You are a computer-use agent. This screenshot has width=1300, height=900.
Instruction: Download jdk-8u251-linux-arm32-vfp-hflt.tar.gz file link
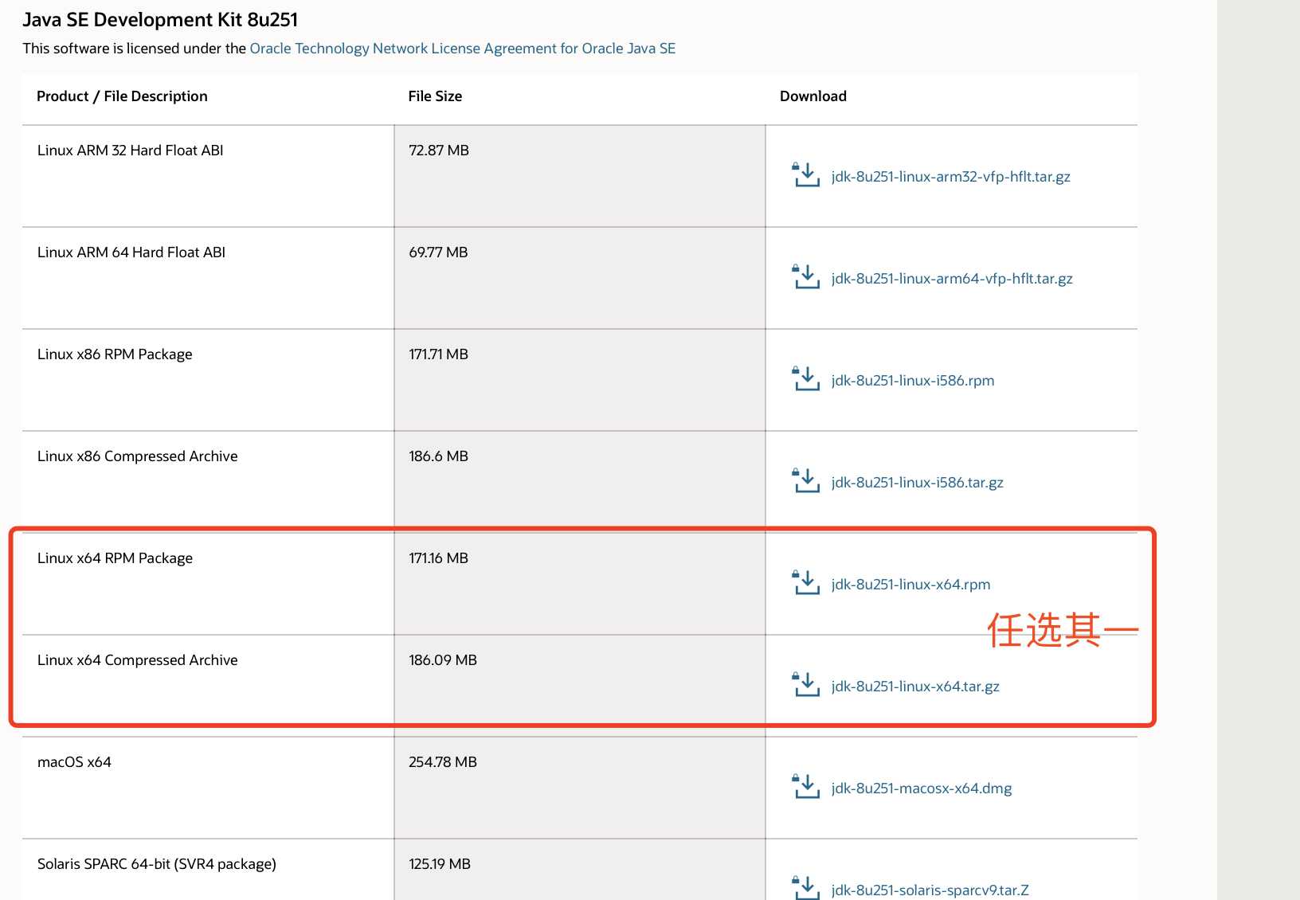pyautogui.click(x=950, y=177)
